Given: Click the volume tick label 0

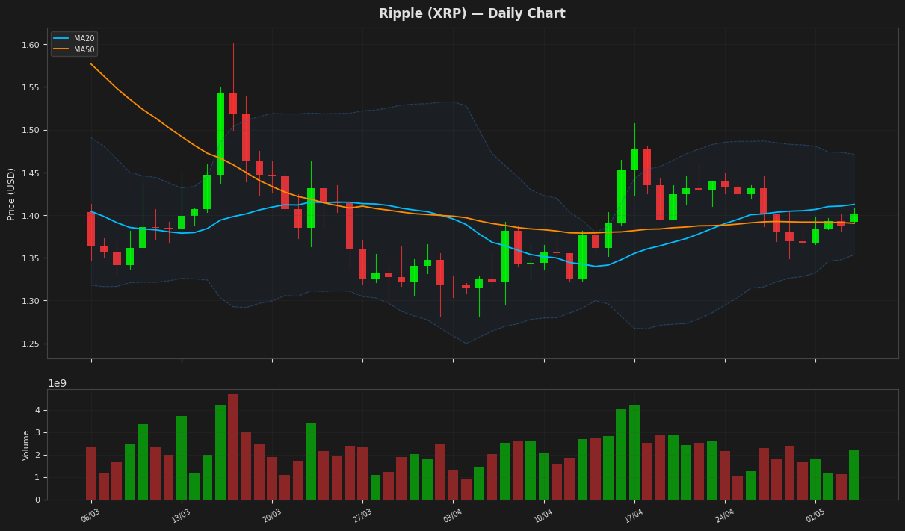Looking at the screenshot, I should click(36, 500).
